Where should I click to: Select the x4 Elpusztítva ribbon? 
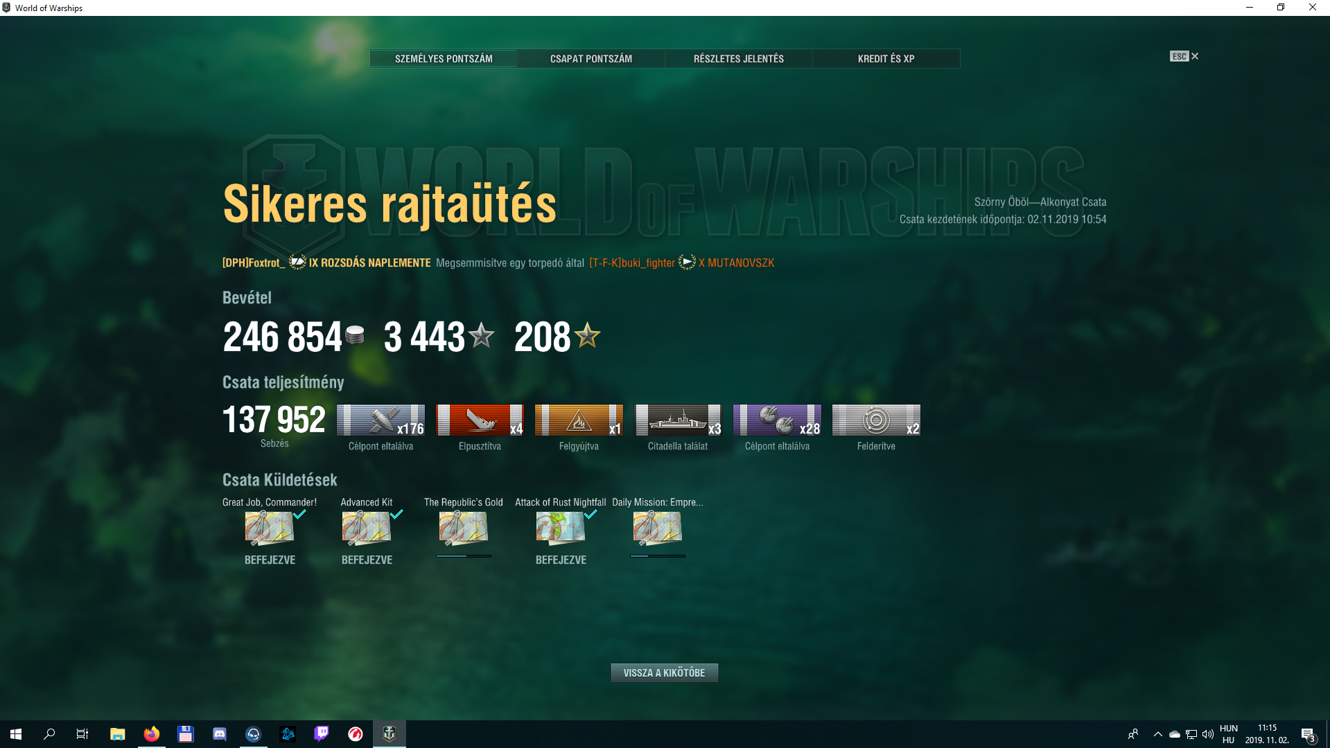click(x=480, y=420)
